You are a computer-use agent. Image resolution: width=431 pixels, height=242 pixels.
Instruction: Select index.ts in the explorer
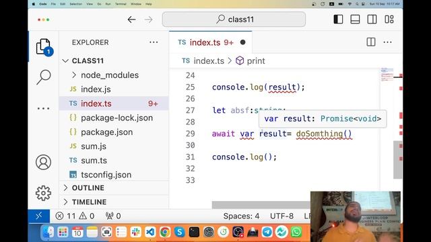click(x=114, y=104)
